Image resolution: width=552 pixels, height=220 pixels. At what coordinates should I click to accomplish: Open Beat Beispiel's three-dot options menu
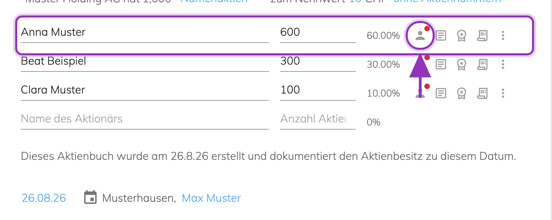(503, 64)
